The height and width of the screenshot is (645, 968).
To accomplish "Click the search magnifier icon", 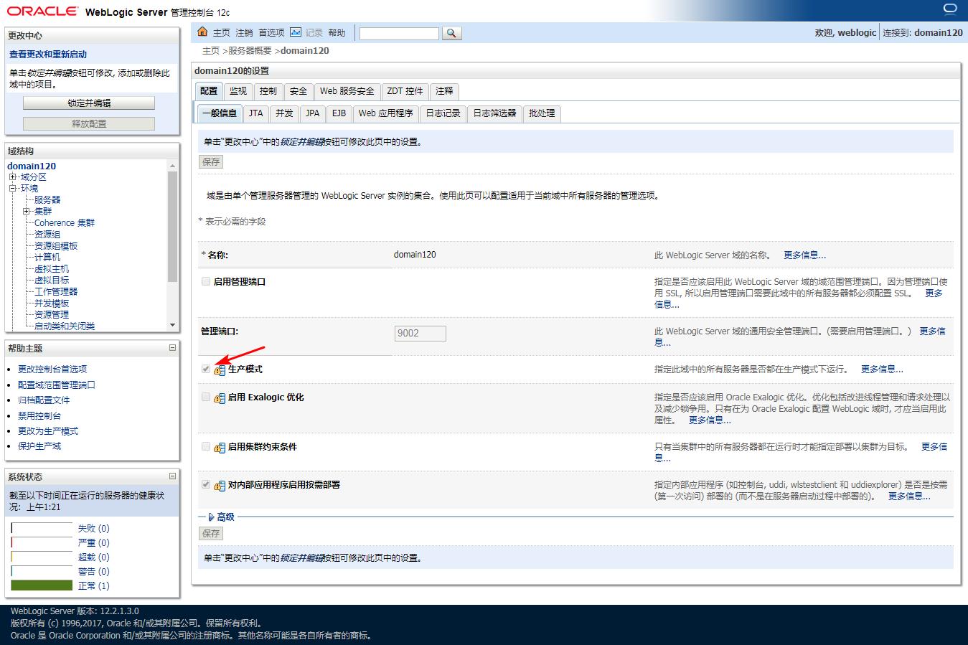I will 451,32.
